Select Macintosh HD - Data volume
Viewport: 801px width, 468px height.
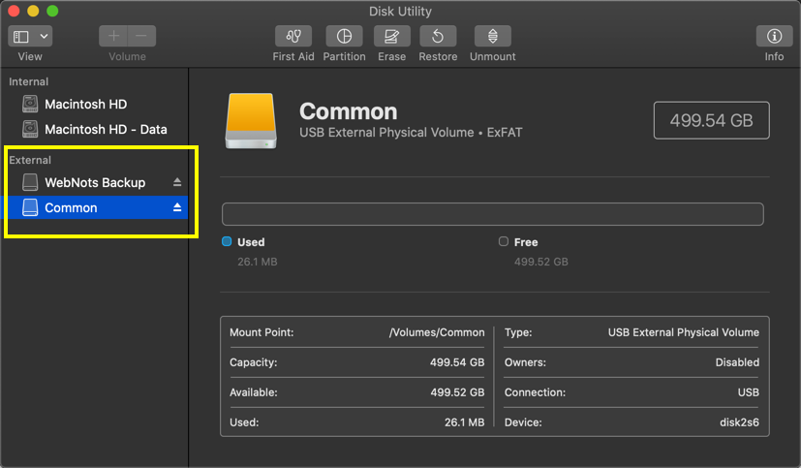click(x=106, y=129)
